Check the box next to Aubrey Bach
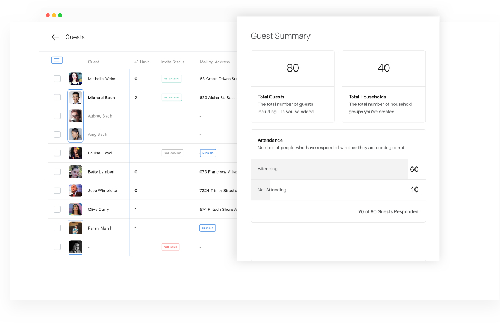500x323 pixels. (x=57, y=116)
